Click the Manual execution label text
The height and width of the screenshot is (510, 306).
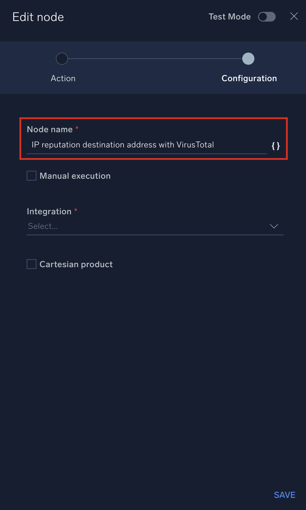click(x=75, y=176)
